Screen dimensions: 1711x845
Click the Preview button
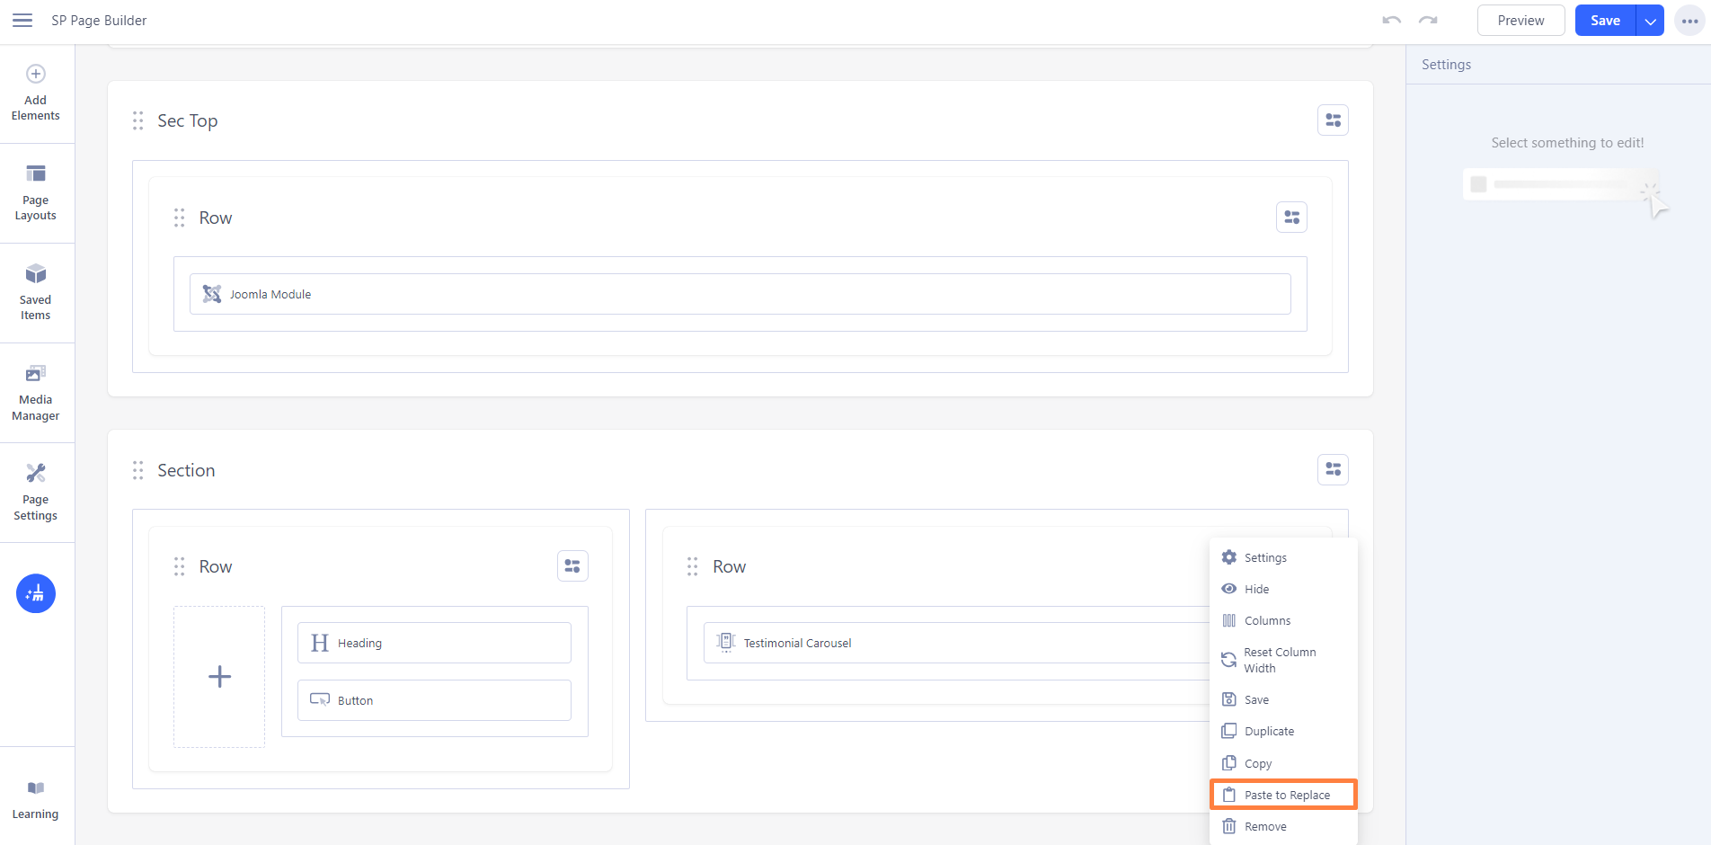(1520, 21)
